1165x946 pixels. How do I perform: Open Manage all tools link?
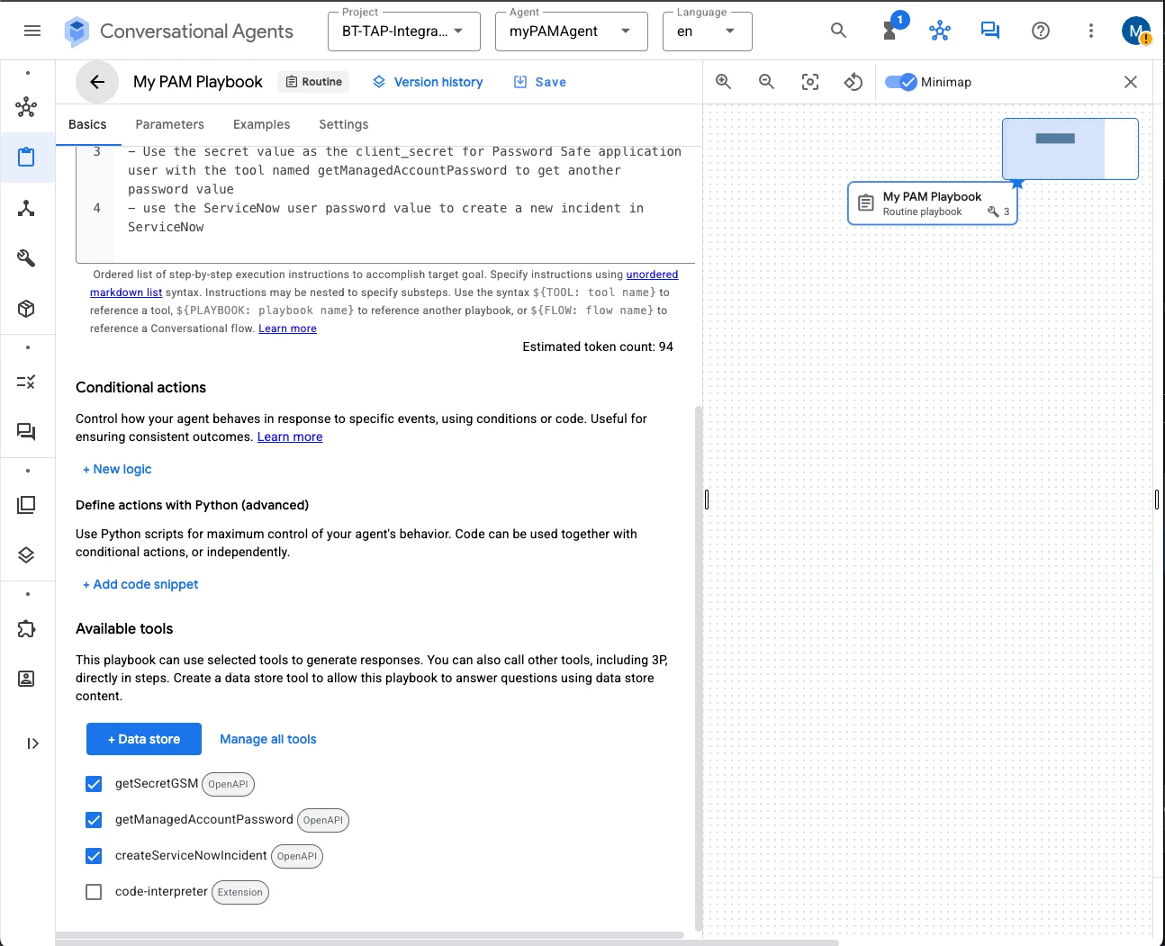pos(268,739)
